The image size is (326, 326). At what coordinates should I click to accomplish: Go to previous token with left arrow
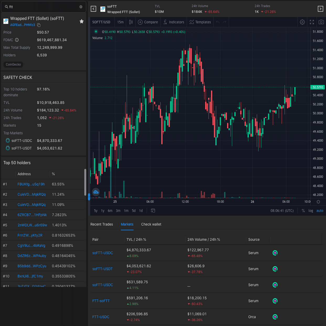pos(93,9)
